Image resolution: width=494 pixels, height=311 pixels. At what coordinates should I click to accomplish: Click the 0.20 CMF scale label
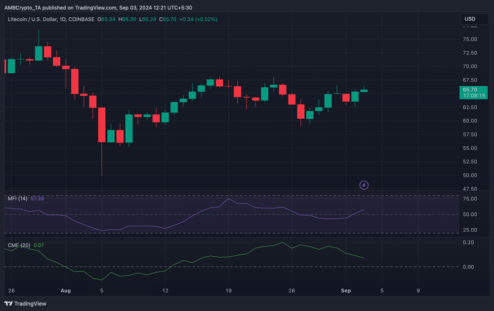[x=468, y=242]
